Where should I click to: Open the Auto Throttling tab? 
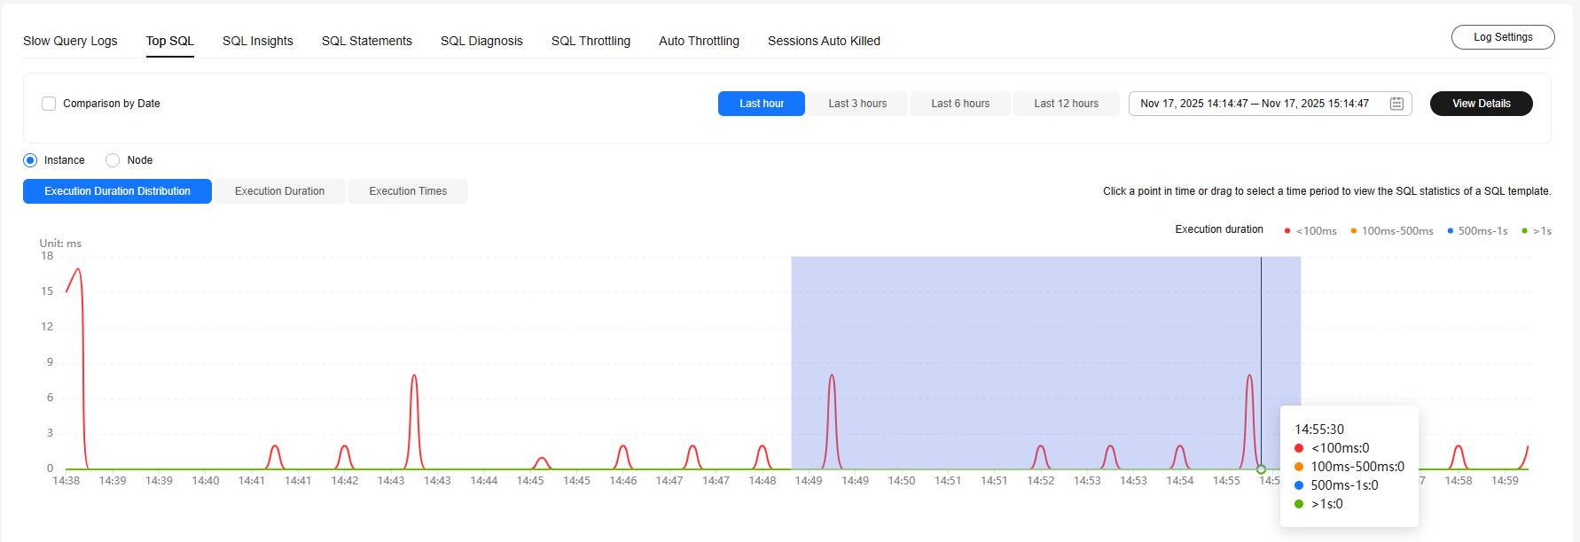tap(699, 41)
